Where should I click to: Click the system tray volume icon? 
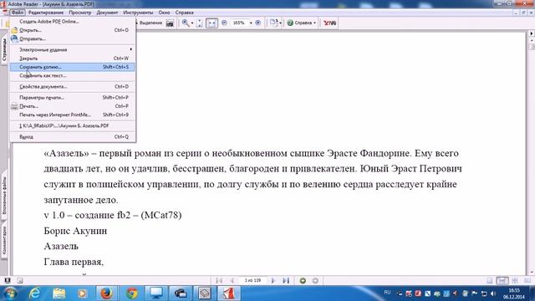pos(493,293)
